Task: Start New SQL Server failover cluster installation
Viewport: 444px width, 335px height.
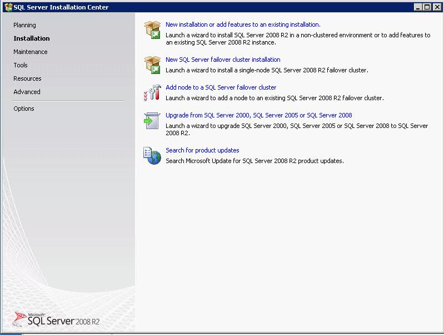Action: [x=223, y=60]
